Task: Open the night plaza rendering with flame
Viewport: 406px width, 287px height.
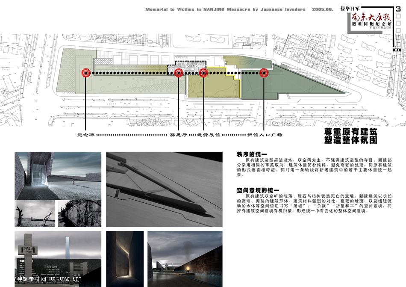Action: point(185,259)
